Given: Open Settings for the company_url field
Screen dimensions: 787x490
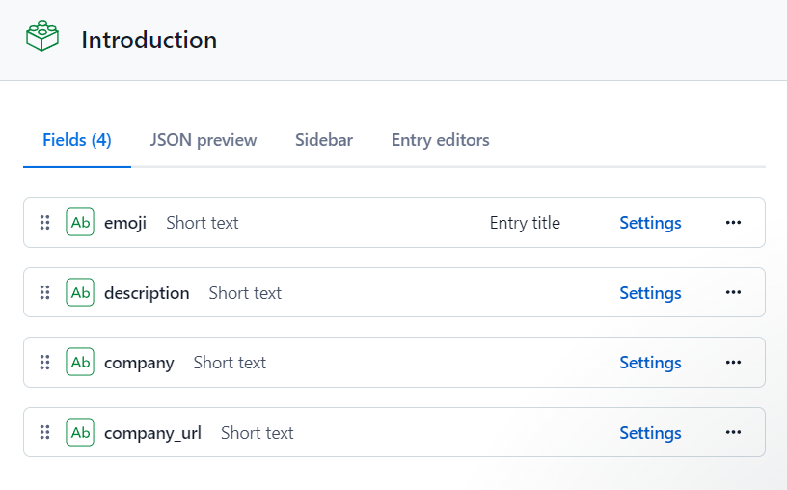Looking at the screenshot, I should [650, 433].
